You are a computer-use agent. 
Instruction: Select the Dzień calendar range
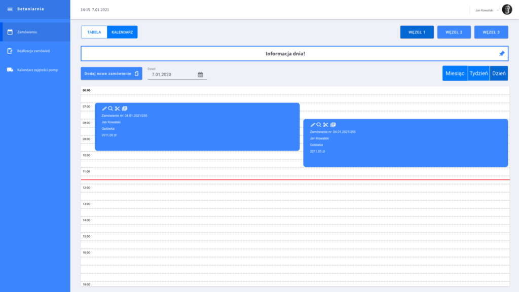499,73
